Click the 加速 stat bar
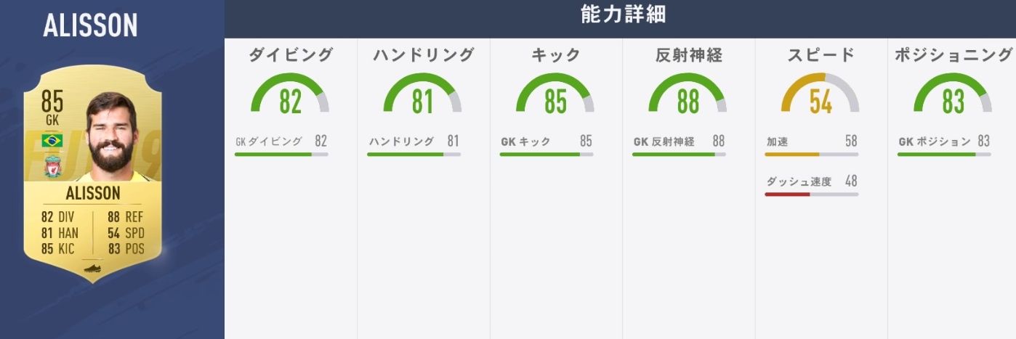The width and height of the screenshot is (1016, 339). 812,154
